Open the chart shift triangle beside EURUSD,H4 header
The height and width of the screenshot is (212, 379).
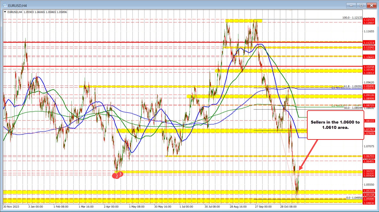(5, 12)
